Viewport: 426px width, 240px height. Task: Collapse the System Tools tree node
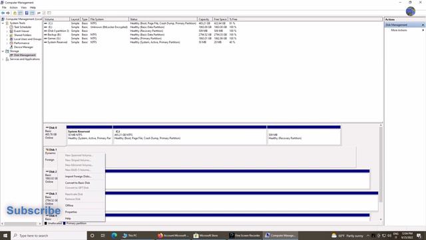[3, 23]
